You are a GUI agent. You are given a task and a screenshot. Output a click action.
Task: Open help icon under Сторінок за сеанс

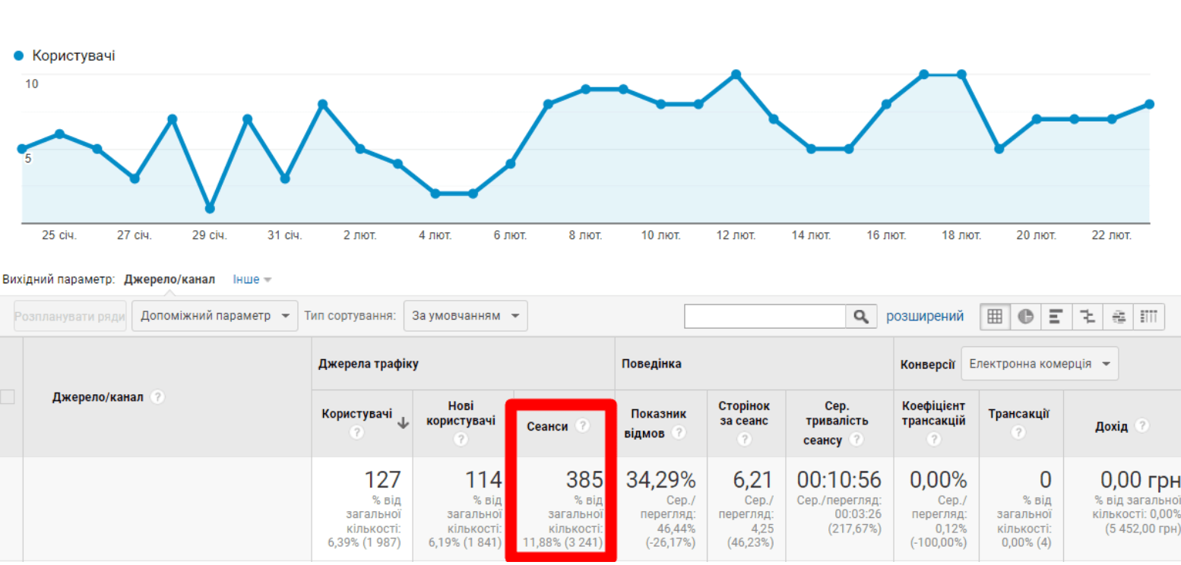coord(744,439)
